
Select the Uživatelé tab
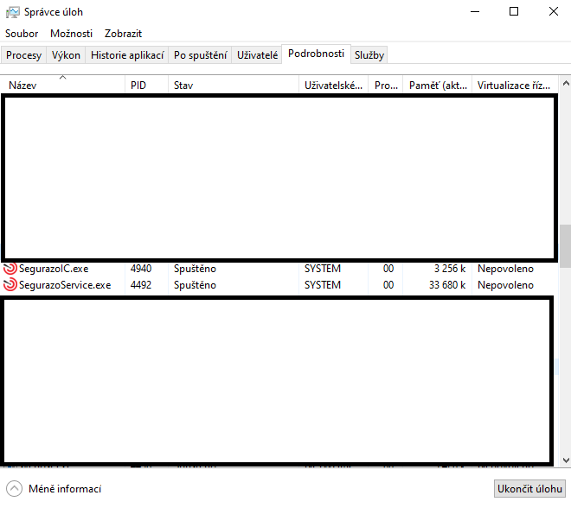coord(258,55)
